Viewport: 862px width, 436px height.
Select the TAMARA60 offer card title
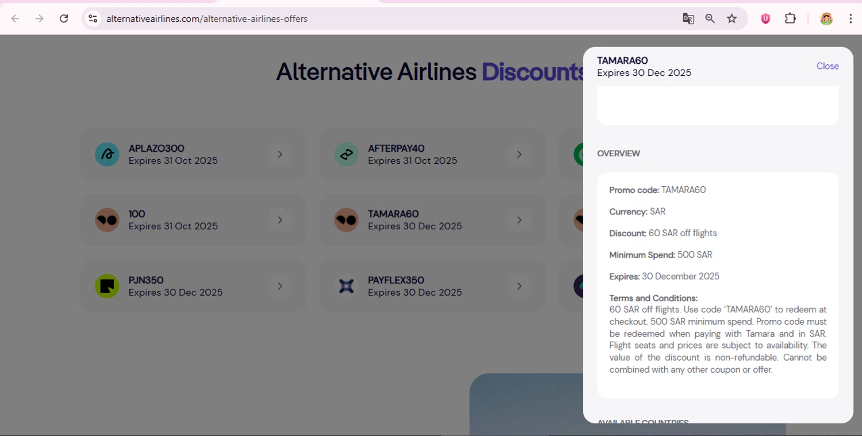coord(393,214)
